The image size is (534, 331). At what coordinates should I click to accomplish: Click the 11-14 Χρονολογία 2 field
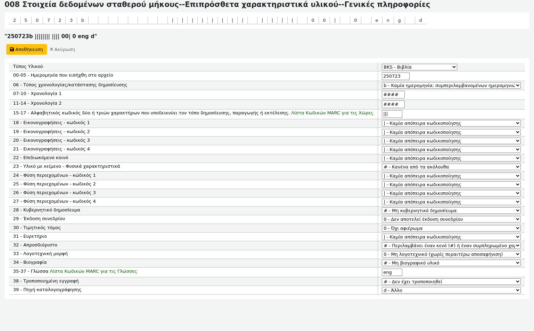393,104
